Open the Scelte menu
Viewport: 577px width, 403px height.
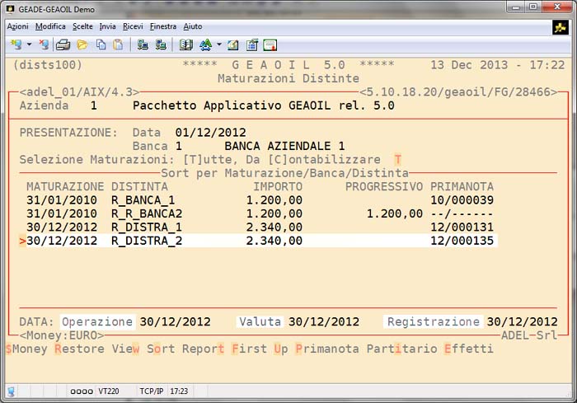pyautogui.click(x=82, y=26)
